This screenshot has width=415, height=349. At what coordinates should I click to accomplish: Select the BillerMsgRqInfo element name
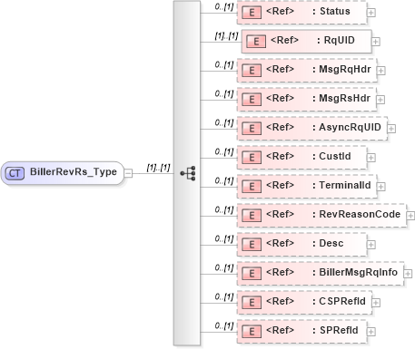pyautogui.click(x=359, y=272)
